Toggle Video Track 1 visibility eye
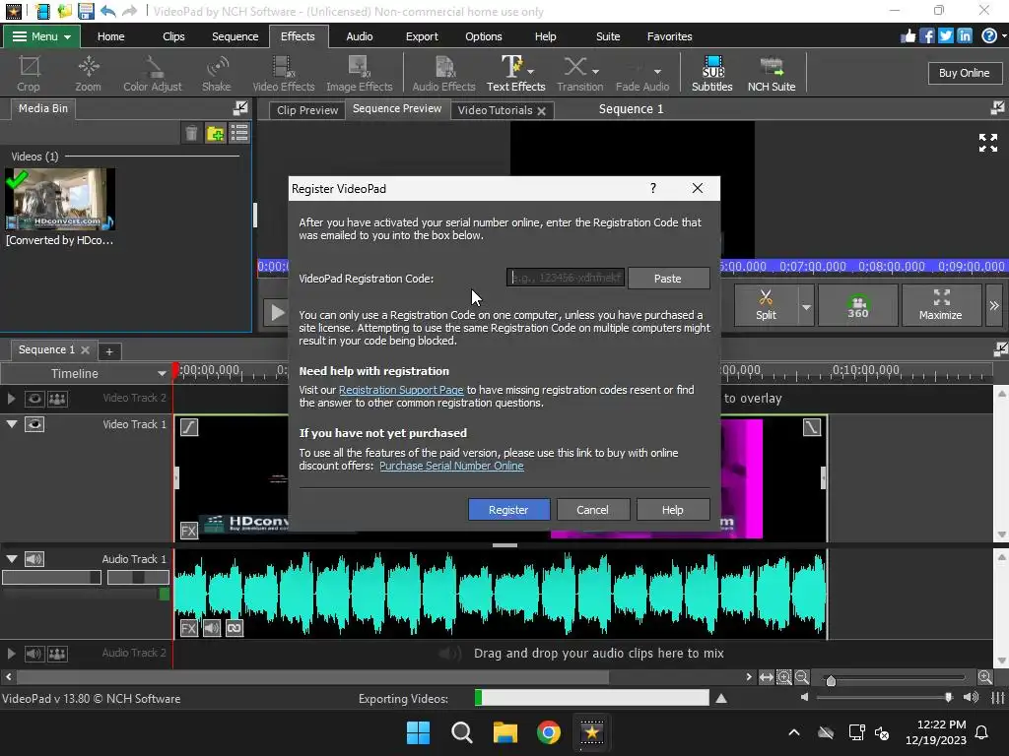 [x=34, y=424]
